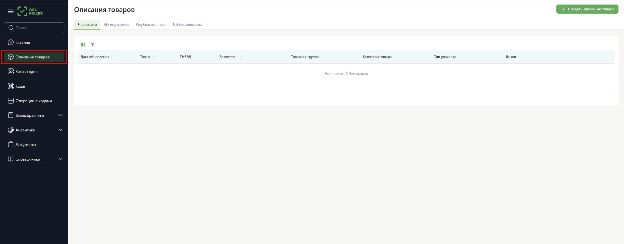624x244 pixels.
Task: Sort table by Товар column
Action: [145, 57]
